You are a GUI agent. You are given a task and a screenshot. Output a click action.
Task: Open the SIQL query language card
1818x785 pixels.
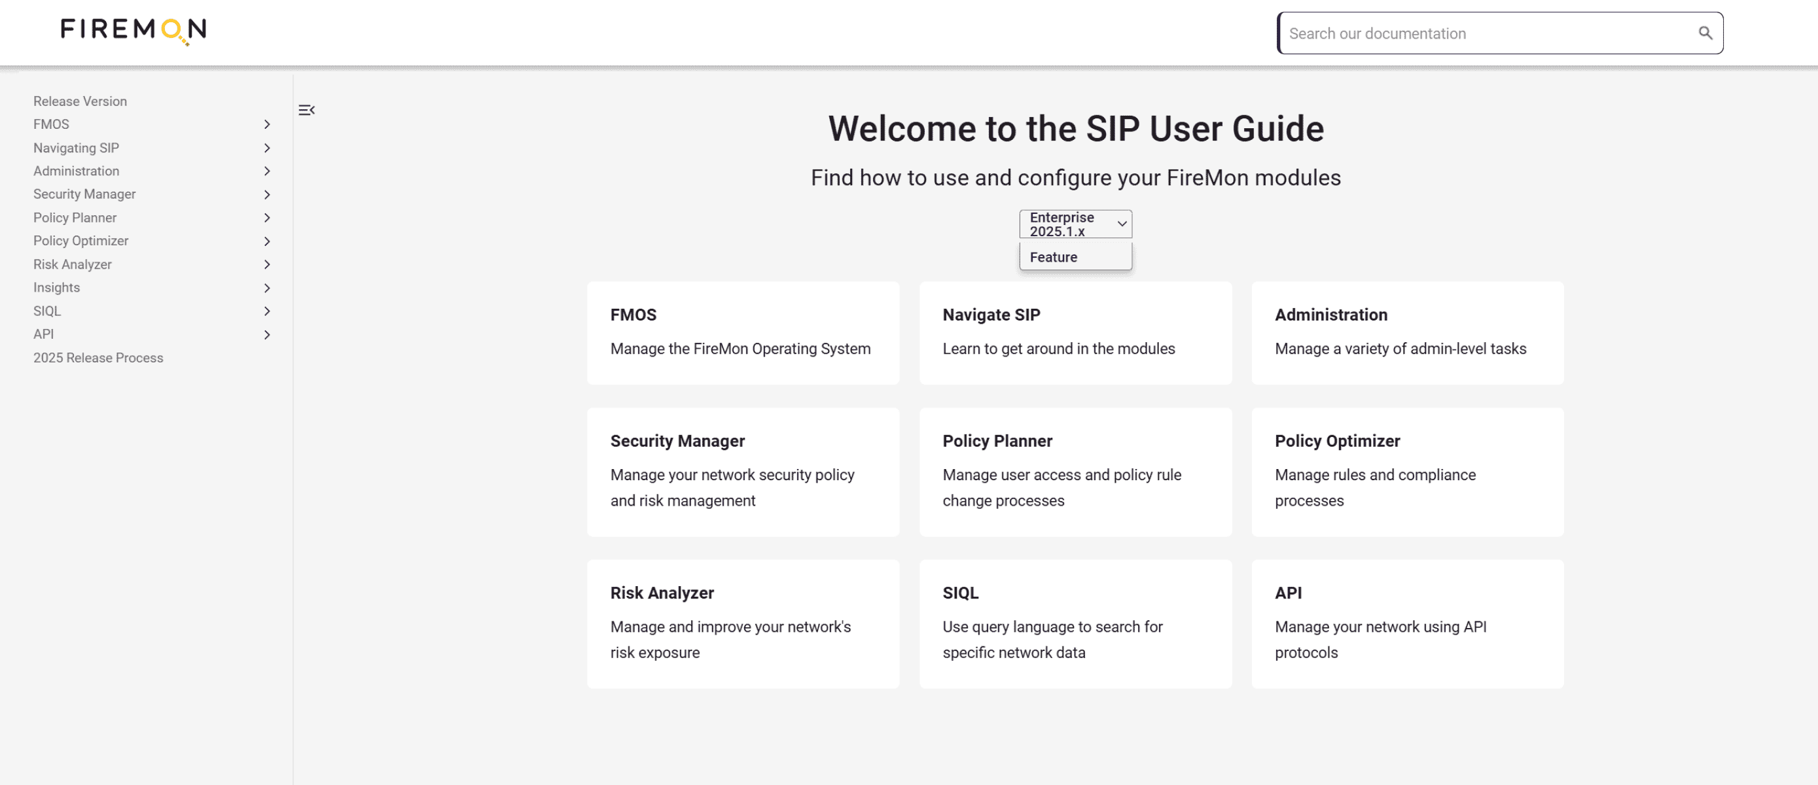pyautogui.click(x=1075, y=623)
